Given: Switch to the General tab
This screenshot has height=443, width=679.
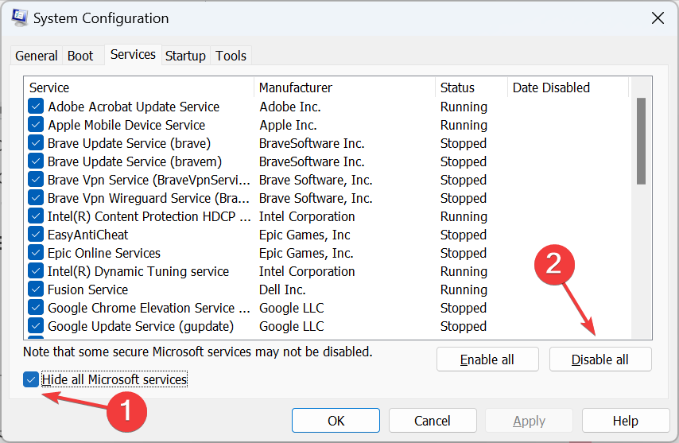Looking at the screenshot, I should (x=37, y=56).
